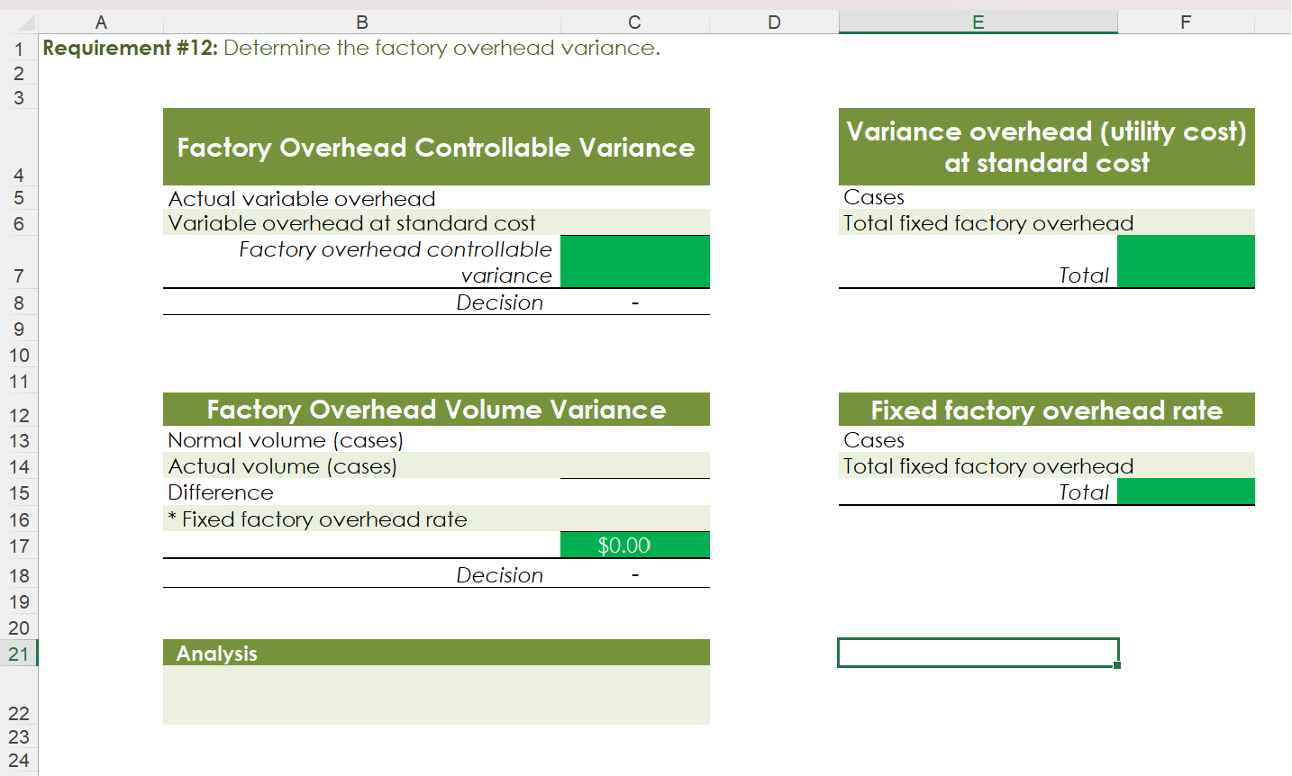Click the green controllable variance result cell
This screenshot has height=776, width=1292.
[635, 262]
